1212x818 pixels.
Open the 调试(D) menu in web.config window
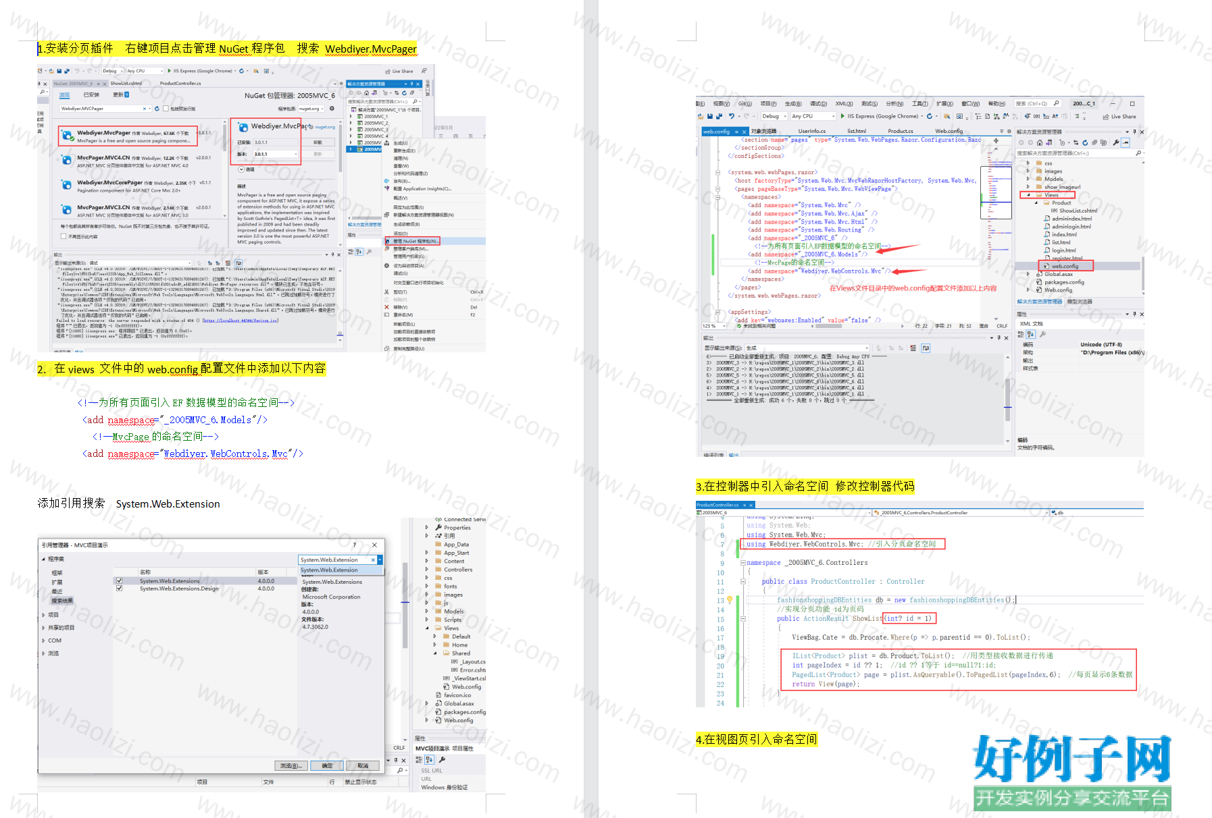(818, 104)
